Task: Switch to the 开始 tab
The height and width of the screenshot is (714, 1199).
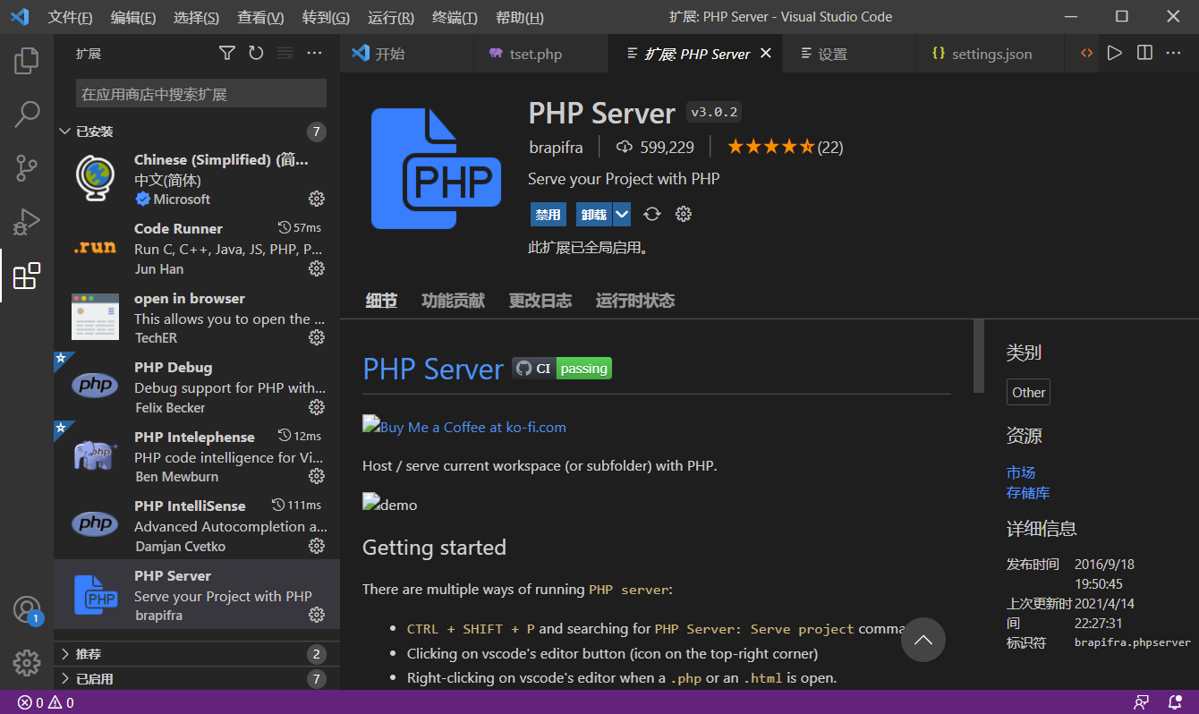Action: tap(407, 54)
